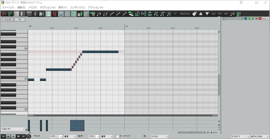The width and height of the screenshot is (270, 139).
Task: Click the note octave-up icon
Action: (x=156, y=14)
